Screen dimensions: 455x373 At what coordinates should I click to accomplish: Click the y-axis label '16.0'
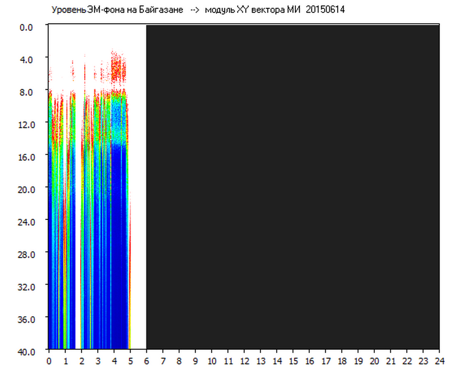click(x=27, y=157)
